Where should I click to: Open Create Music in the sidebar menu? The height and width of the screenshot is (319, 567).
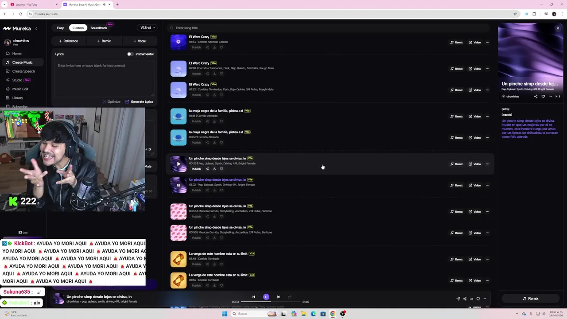(22, 62)
